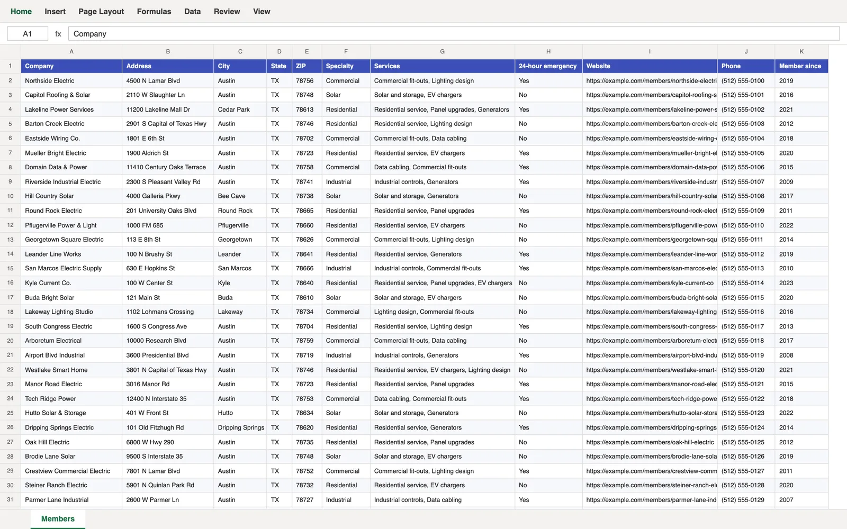Image resolution: width=847 pixels, height=529 pixels.
Task: Select row 10 header
Action: tap(10, 196)
